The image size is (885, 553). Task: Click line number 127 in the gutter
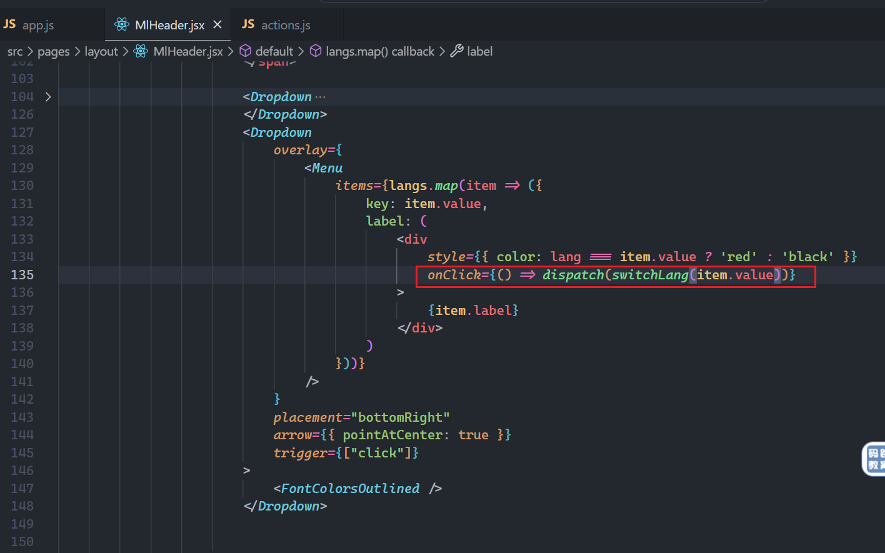(x=22, y=132)
